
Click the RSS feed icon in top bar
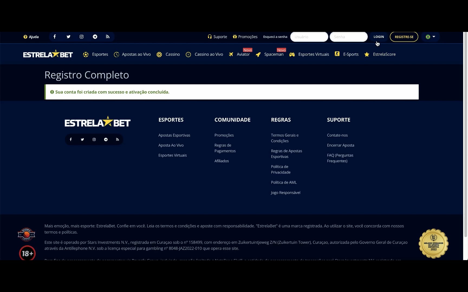click(108, 37)
